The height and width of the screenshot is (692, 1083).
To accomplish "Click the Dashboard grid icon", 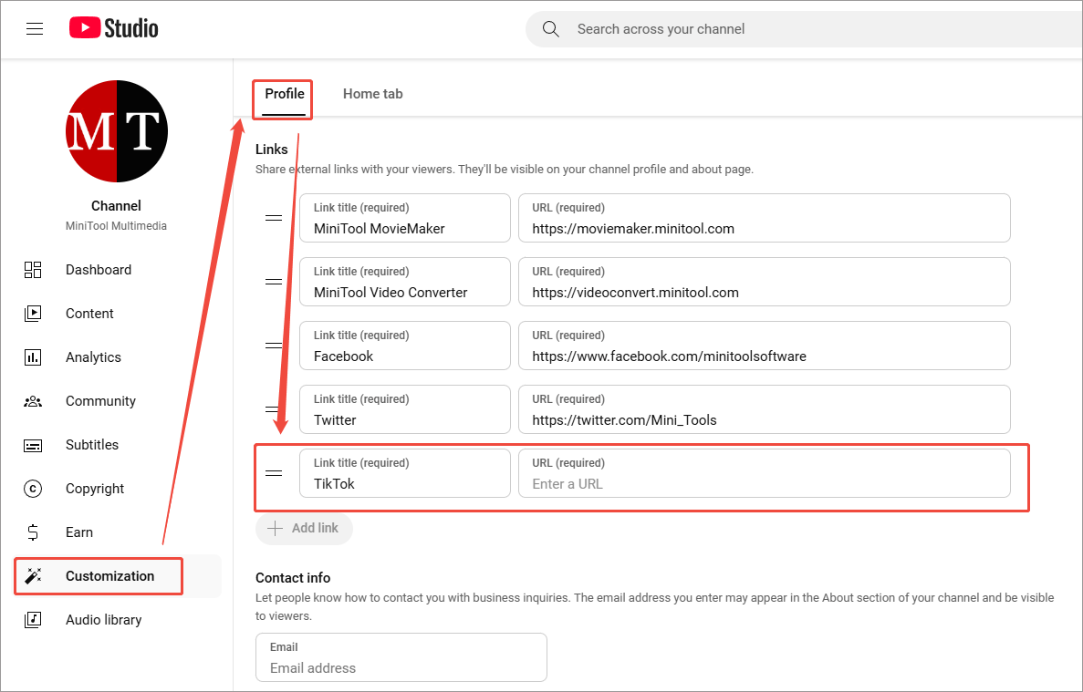I will pos(33,270).
